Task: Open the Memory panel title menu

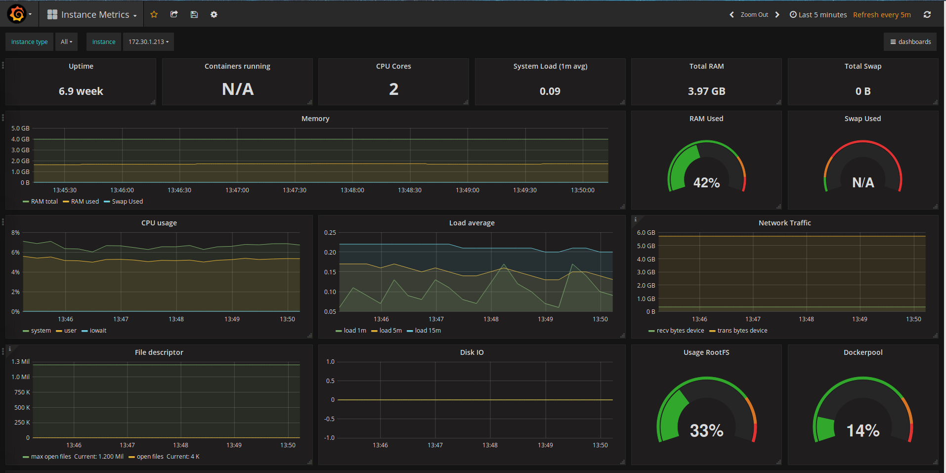Action: click(x=315, y=119)
